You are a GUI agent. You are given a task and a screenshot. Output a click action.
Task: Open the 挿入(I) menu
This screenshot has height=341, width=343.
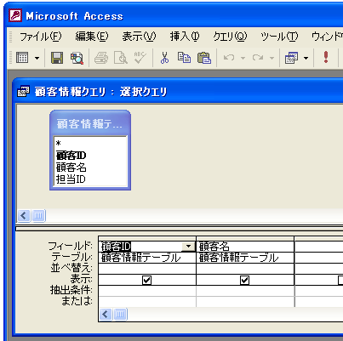185,37
